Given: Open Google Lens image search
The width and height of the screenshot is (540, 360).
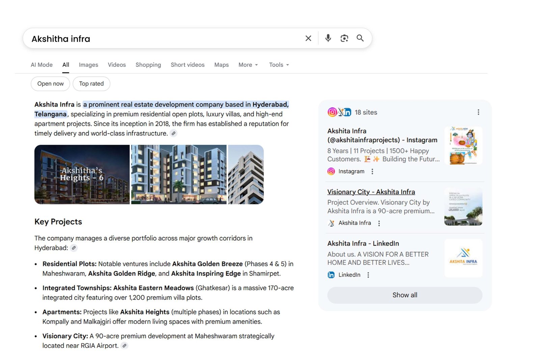Looking at the screenshot, I should (344, 38).
